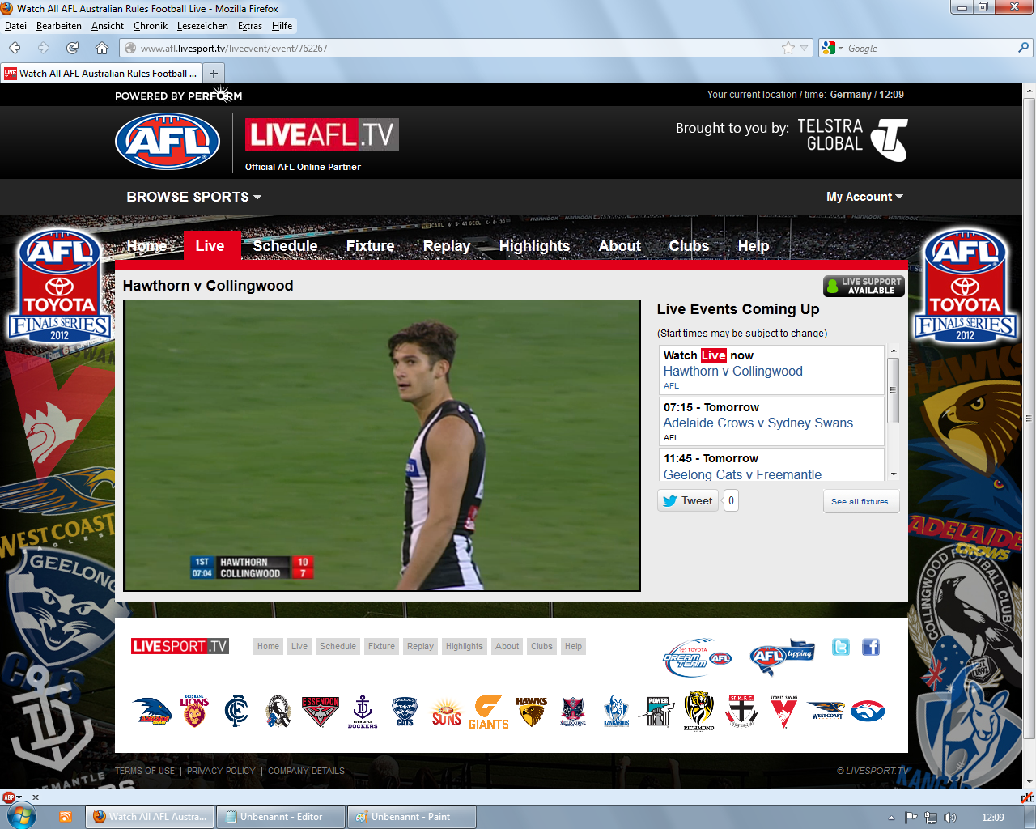Open the North Melbourne Kangaroos logo
The height and width of the screenshot is (829, 1036).
click(x=616, y=711)
